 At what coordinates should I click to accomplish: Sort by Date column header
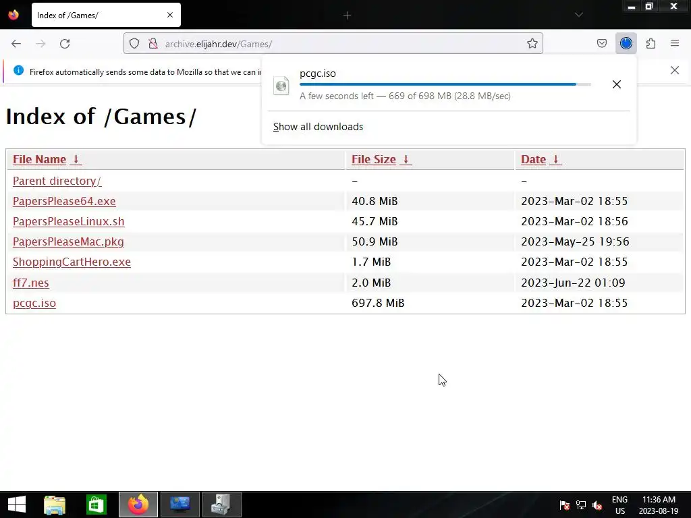click(533, 159)
